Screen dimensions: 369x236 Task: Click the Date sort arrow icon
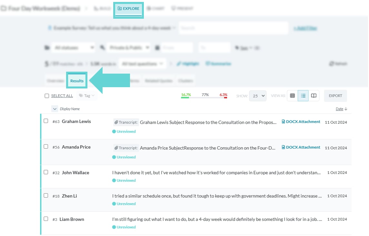point(346,109)
